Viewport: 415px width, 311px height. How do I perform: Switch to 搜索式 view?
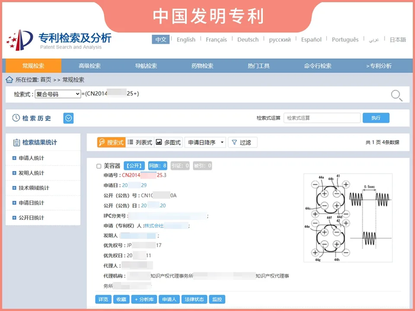[111, 142]
